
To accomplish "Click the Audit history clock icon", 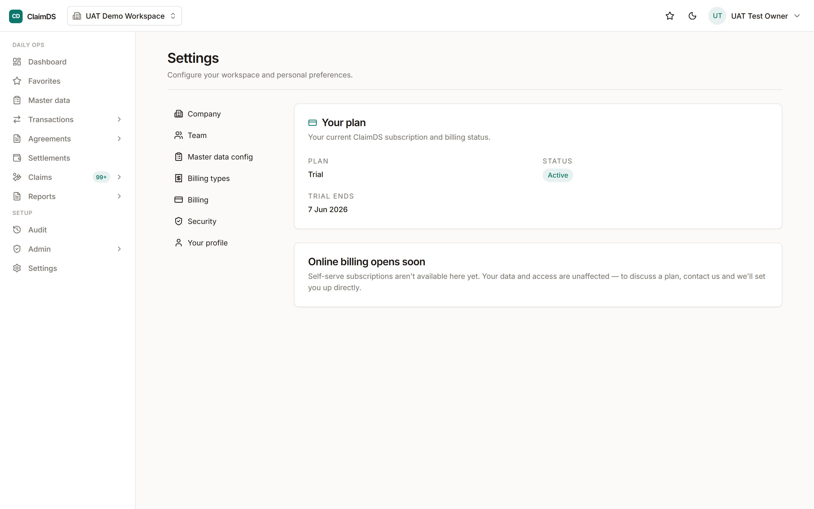I will tap(17, 230).
